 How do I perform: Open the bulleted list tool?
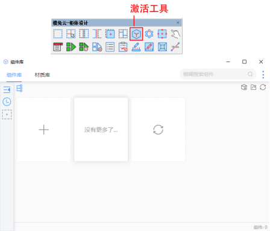pos(110,47)
